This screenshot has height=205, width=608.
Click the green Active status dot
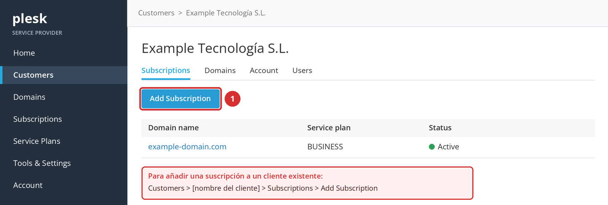(432, 147)
